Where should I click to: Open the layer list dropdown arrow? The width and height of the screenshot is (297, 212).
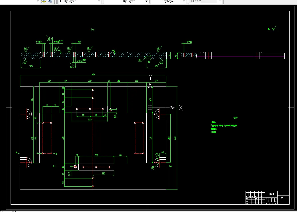coord(38,1)
